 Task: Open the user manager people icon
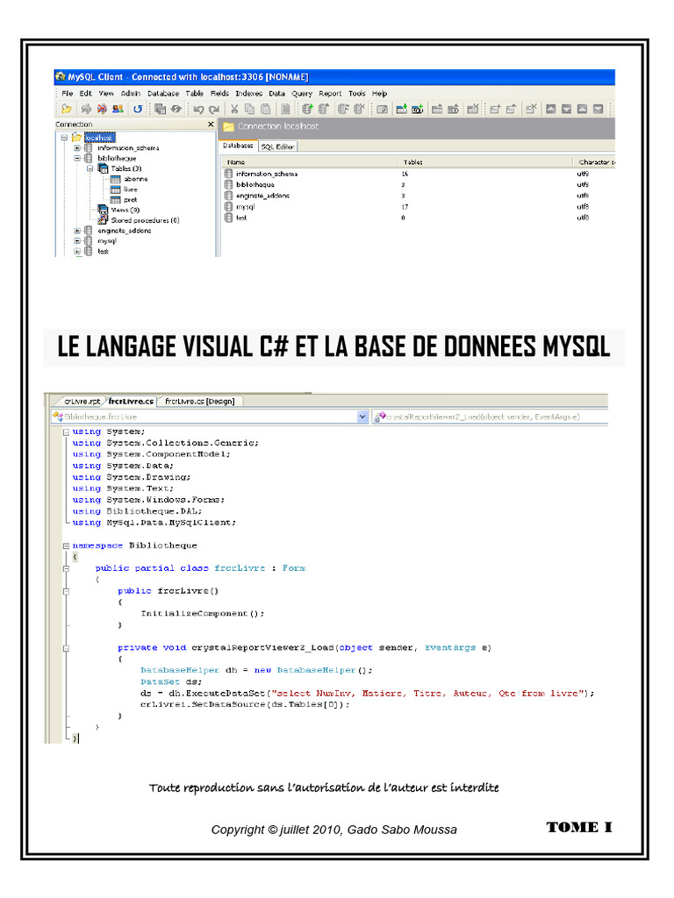118,109
